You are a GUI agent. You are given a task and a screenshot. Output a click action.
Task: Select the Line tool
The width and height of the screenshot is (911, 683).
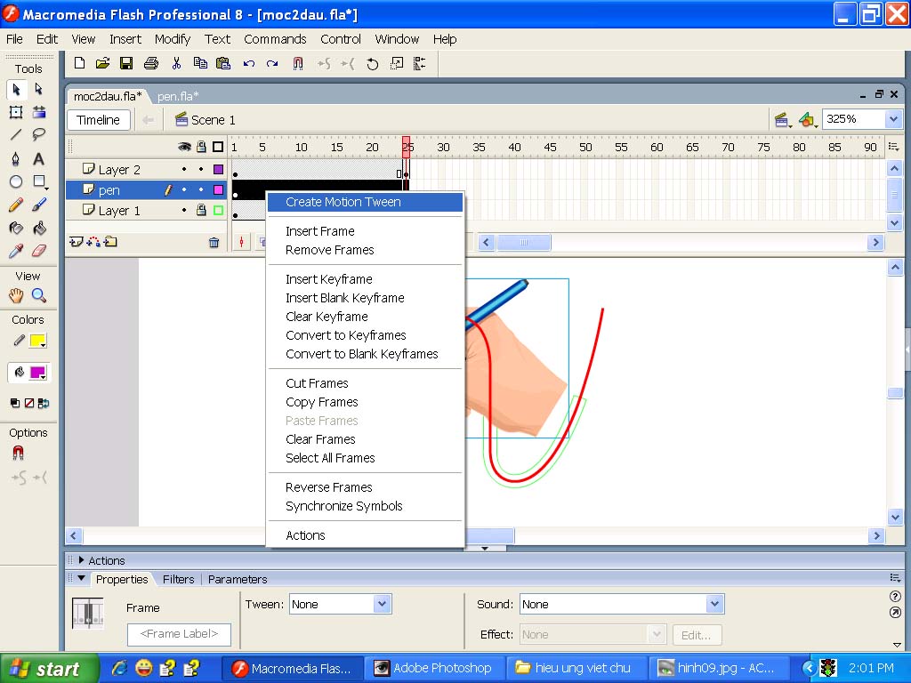point(16,135)
